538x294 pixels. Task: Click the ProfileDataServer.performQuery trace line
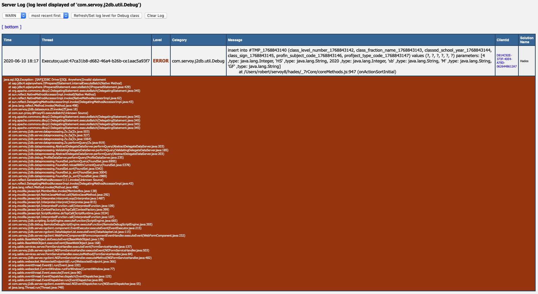[66, 158]
